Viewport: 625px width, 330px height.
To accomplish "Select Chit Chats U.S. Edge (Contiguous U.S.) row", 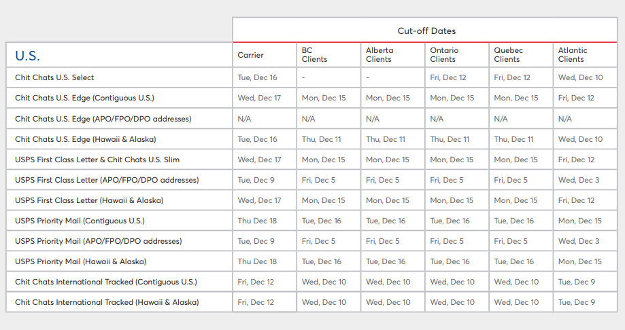I will [x=84, y=98].
